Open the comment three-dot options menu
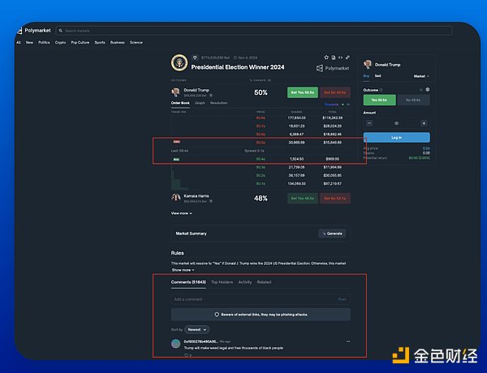Screen dimensions: 487x373 coord(348,341)
